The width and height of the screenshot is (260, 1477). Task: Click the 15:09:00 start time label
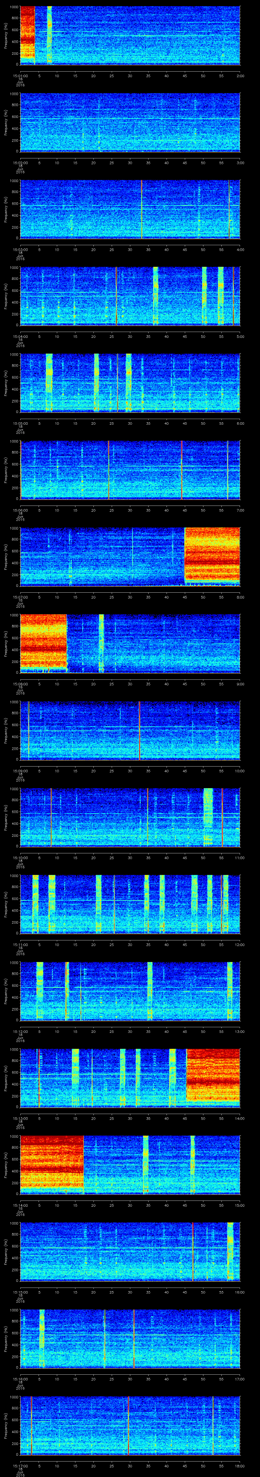[20, 770]
